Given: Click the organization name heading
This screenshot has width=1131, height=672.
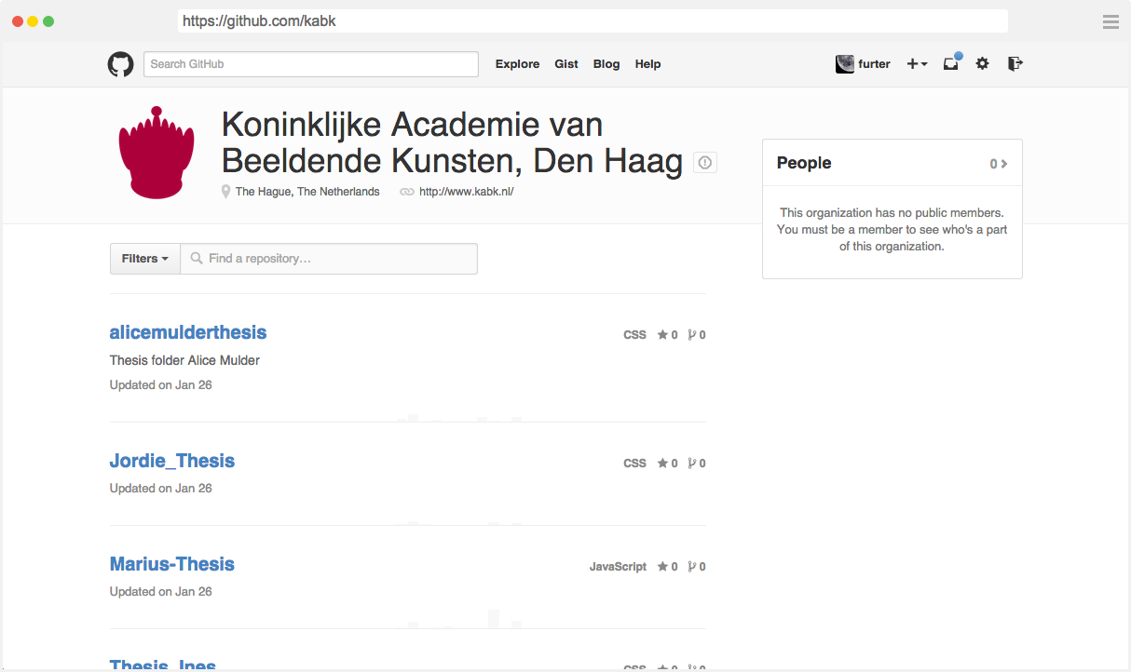Looking at the screenshot, I should (x=452, y=142).
